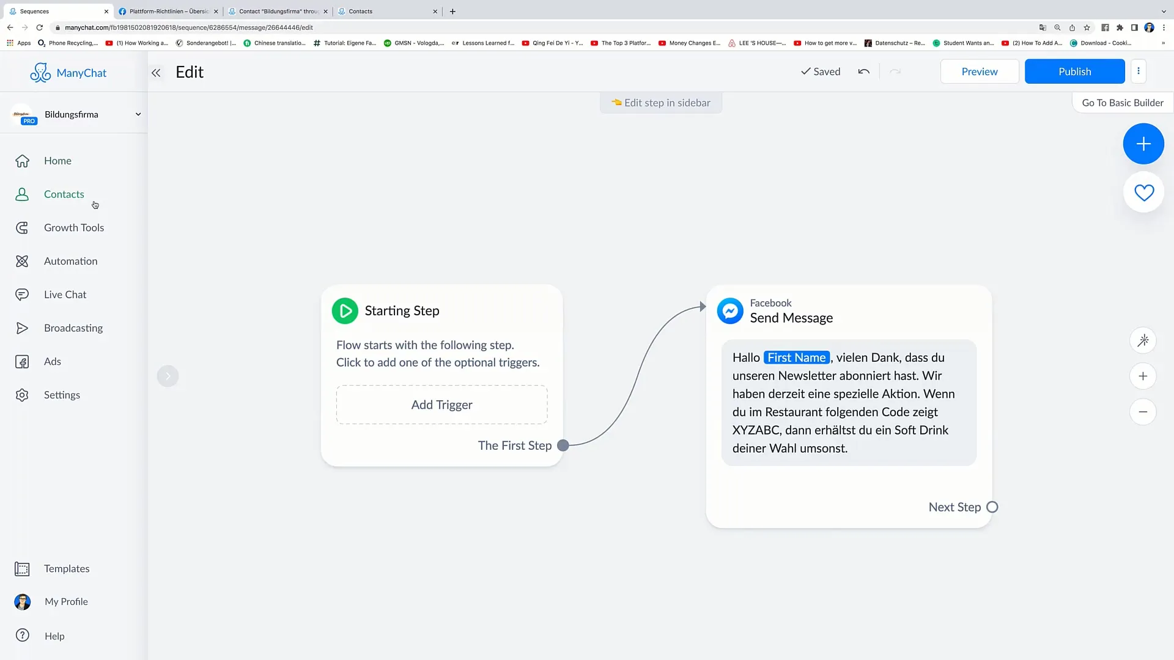Select the Starting Step node
Viewport: 1174px width, 660px height.
pyautogui.click(x=442, y=376)
